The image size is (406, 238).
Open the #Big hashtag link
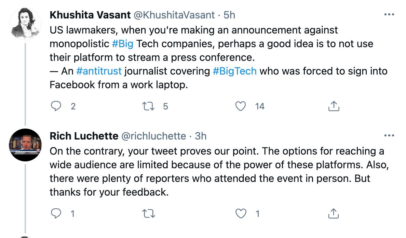[x=123, y=44]
